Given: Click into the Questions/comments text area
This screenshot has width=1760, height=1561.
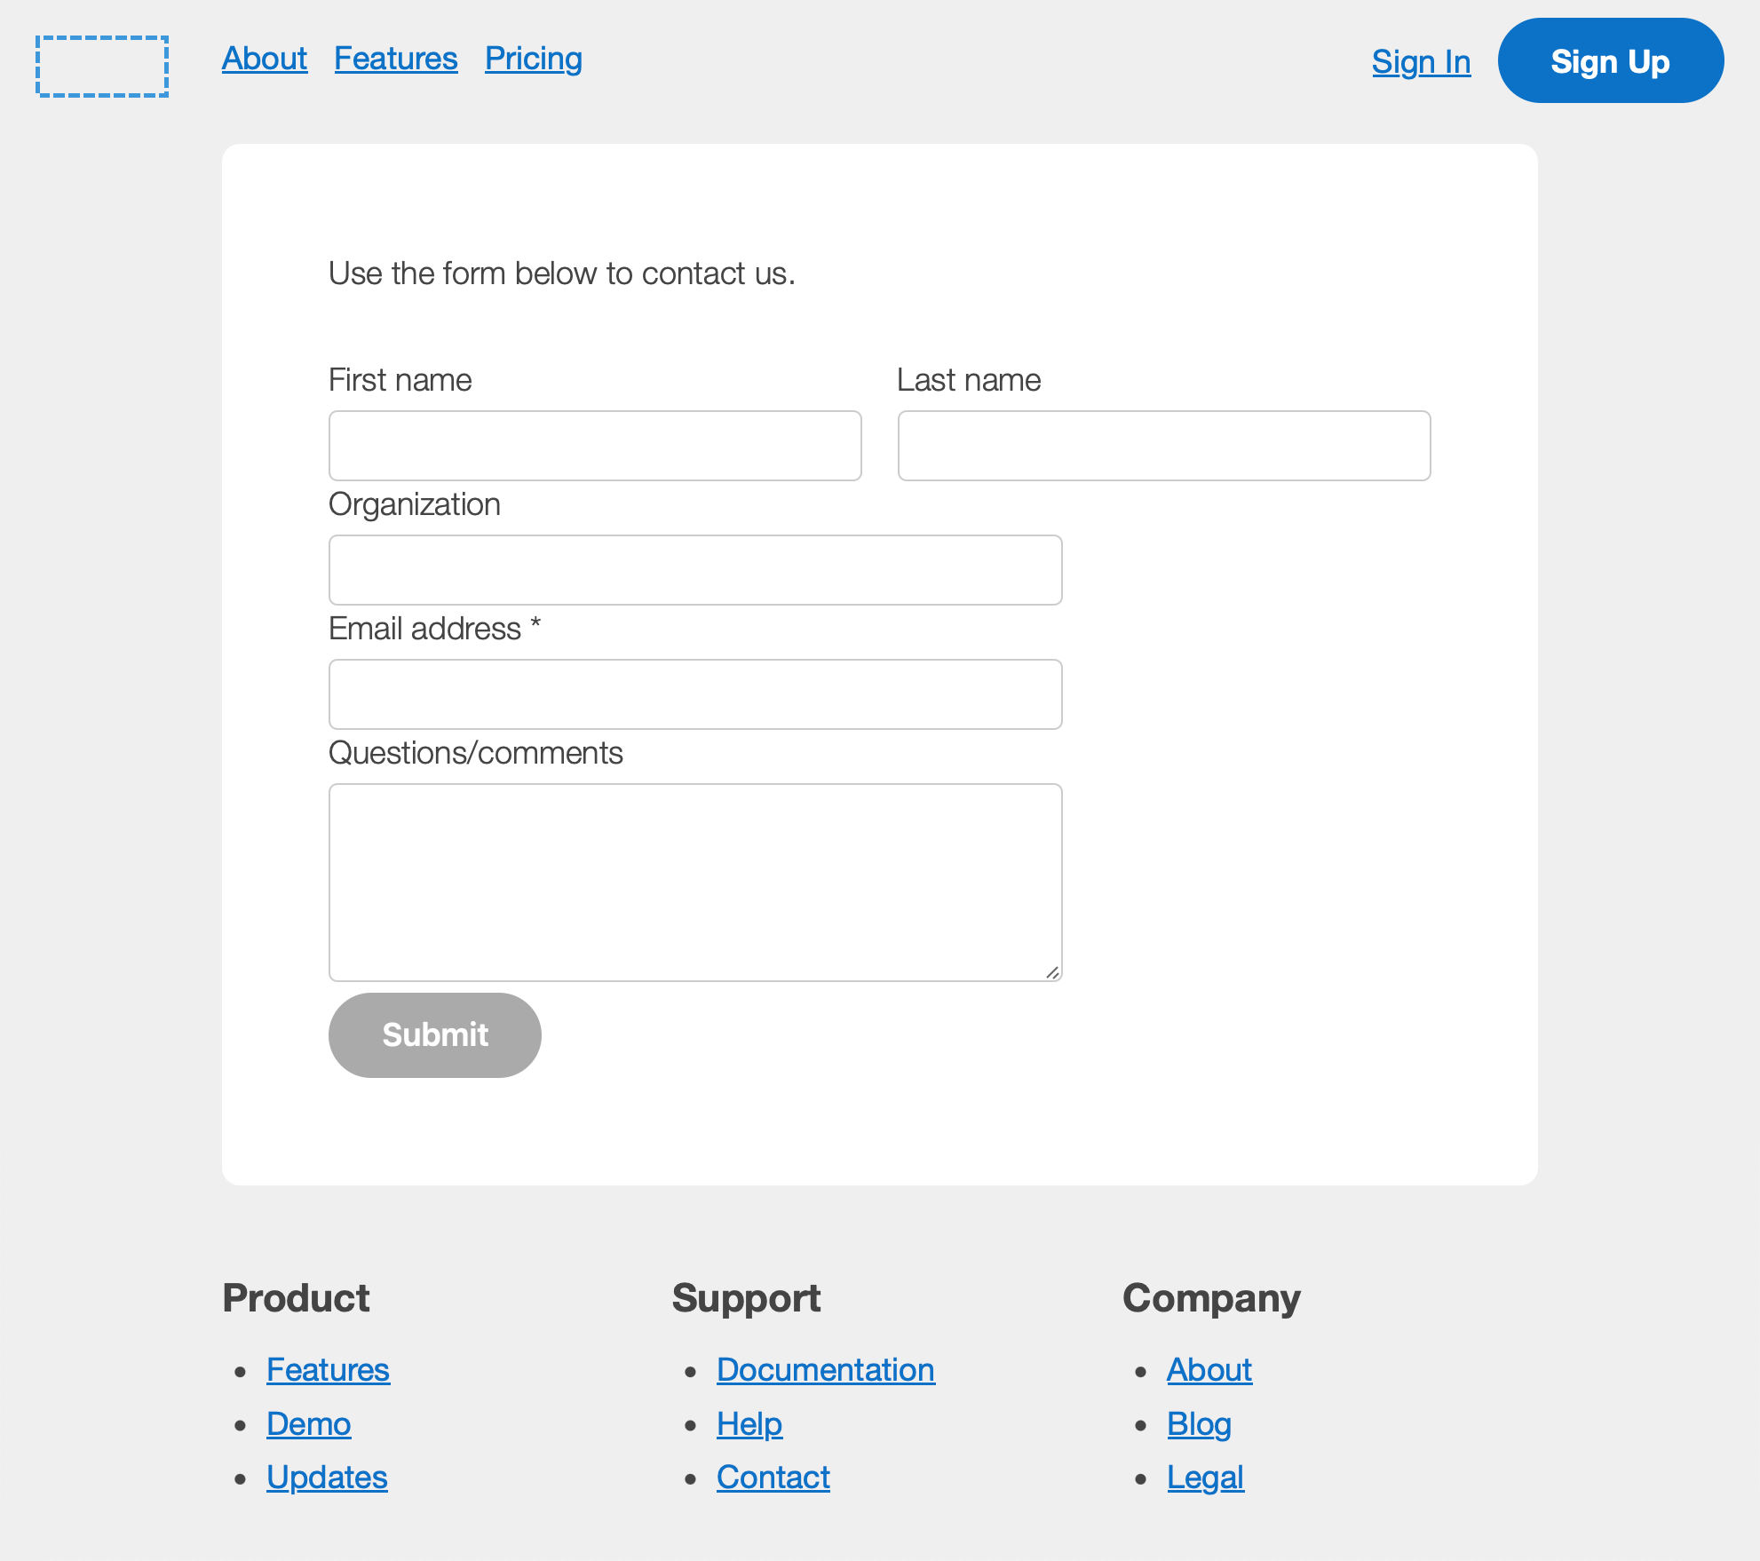Looking at the screenshot, I should (x=695, y=879).
